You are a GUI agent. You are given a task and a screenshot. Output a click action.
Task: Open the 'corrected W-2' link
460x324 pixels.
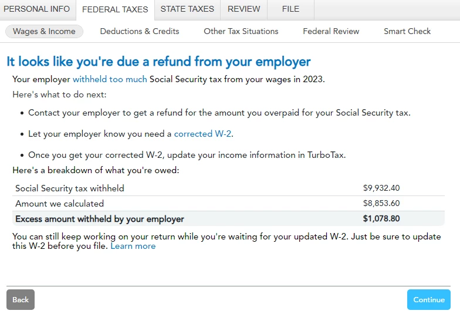(203, 134)
